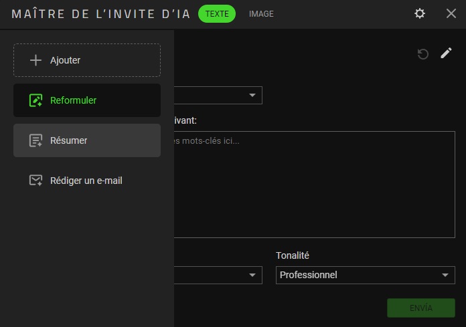Click the green Reformuler icon
This screenshot has width=466, height=327.
point(36,100)
